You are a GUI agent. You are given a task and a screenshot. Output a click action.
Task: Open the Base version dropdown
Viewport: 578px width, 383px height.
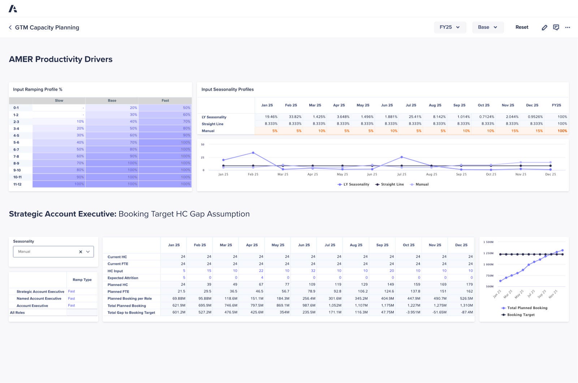488,27
